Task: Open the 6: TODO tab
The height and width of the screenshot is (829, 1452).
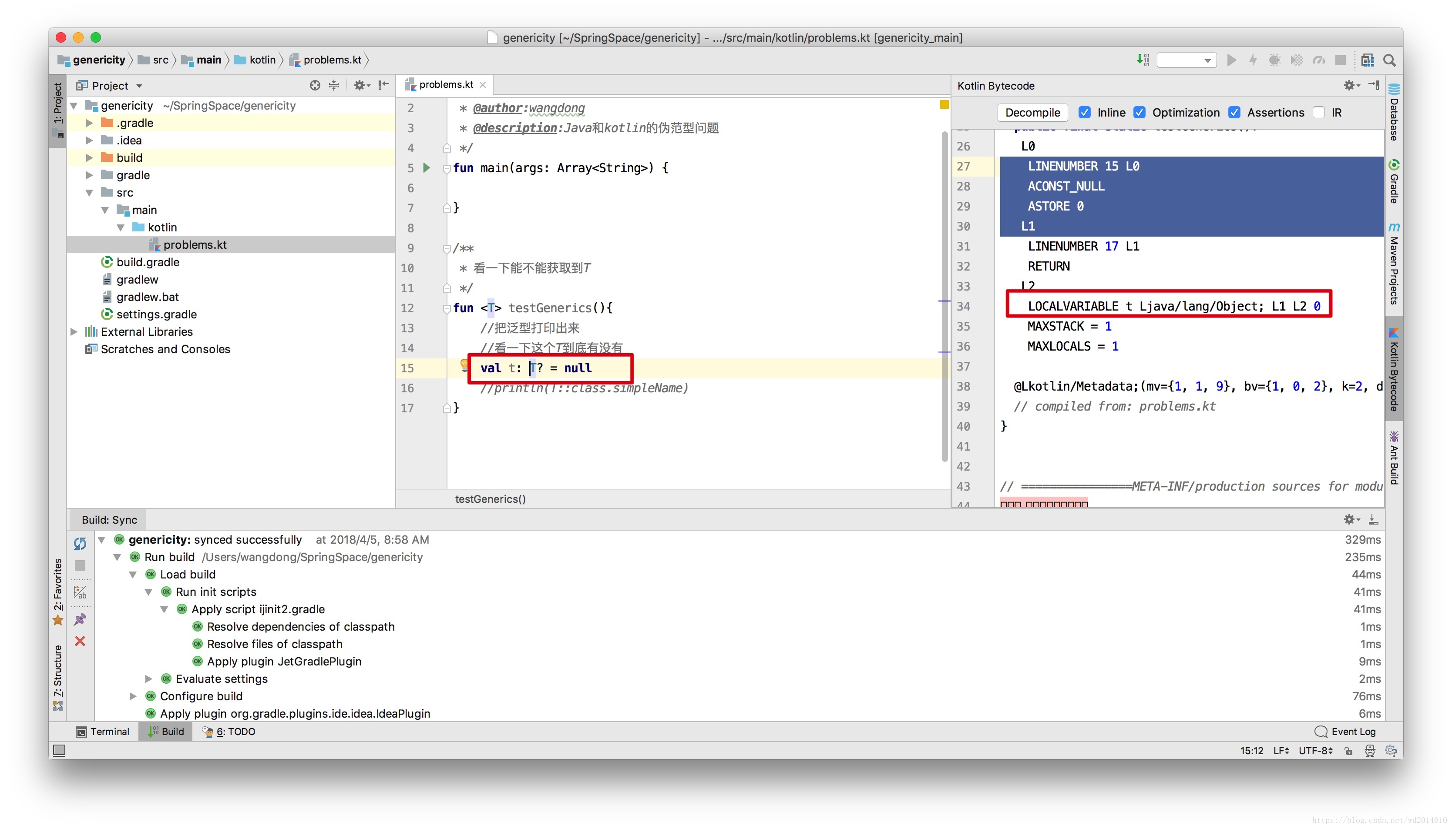Action: [229, 732]
